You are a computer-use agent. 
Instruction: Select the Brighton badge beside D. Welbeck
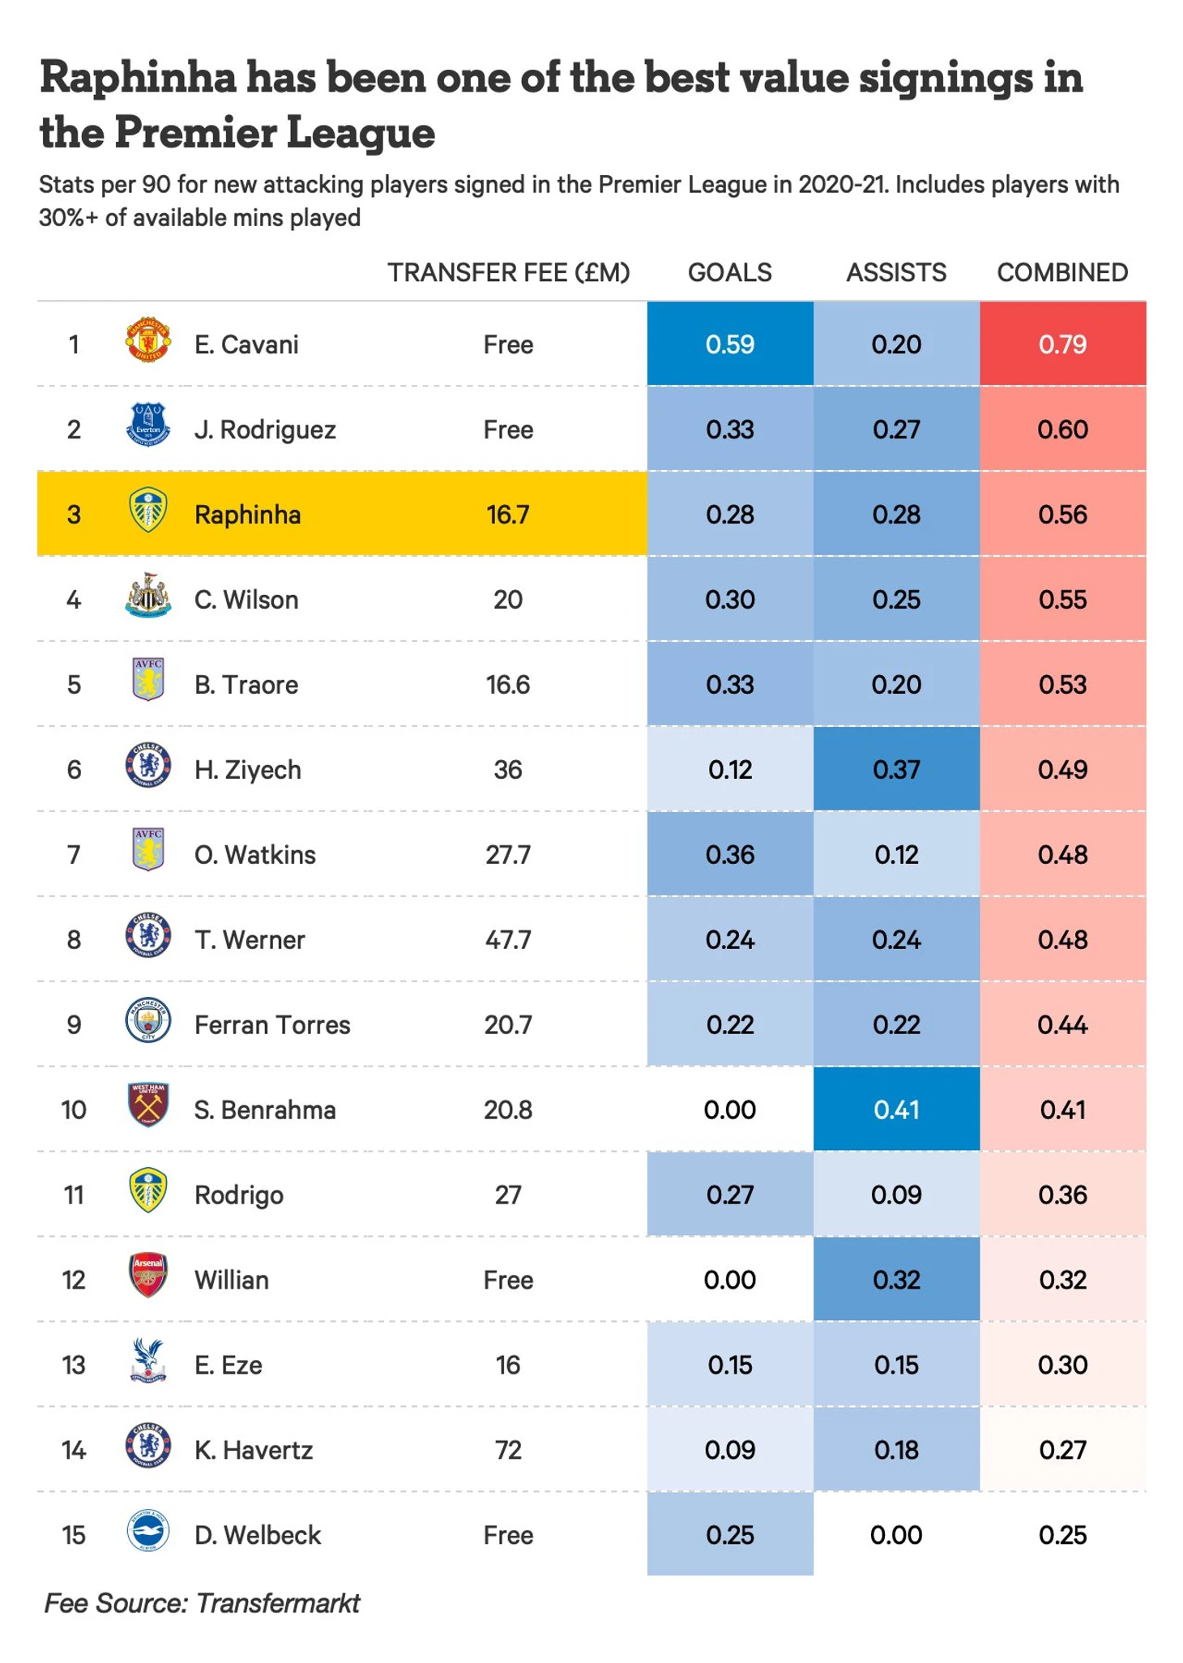148,1531
